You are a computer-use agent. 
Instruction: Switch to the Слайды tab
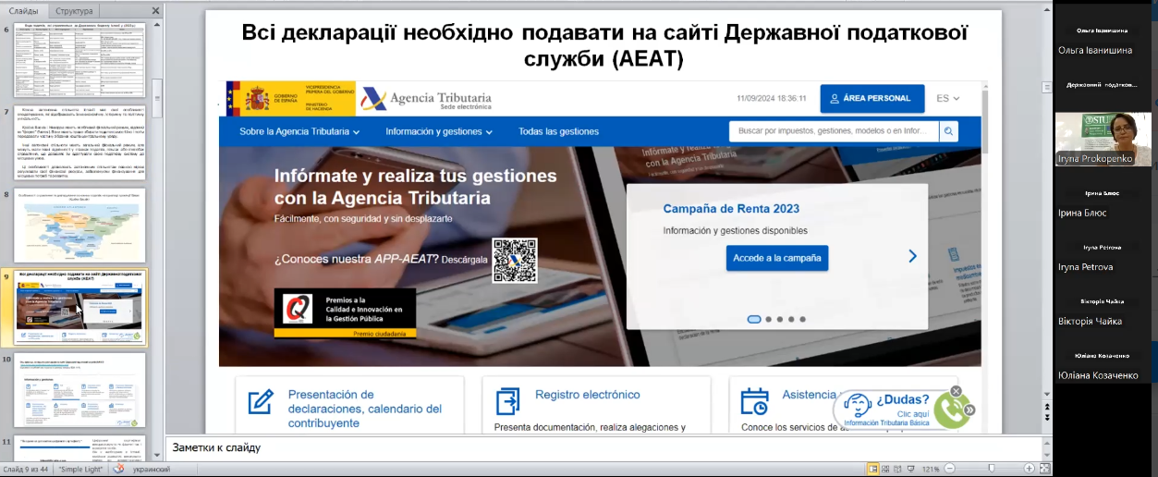tap(24, 10)
